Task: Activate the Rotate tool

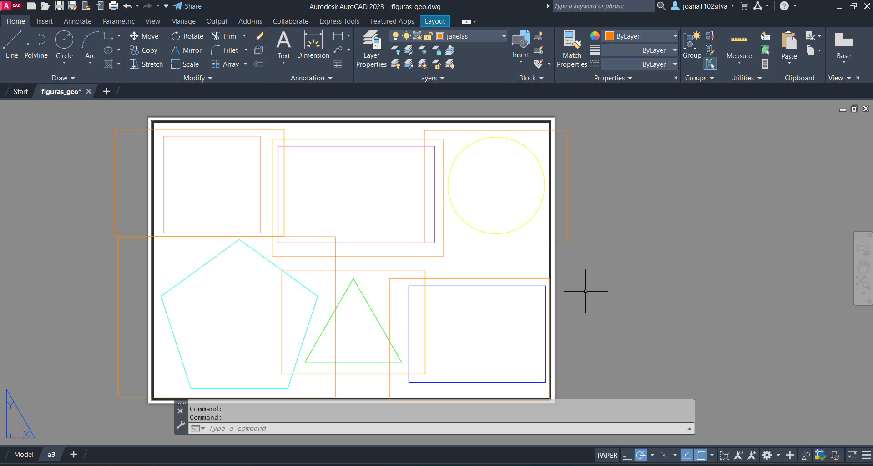Action: point(187,36)
